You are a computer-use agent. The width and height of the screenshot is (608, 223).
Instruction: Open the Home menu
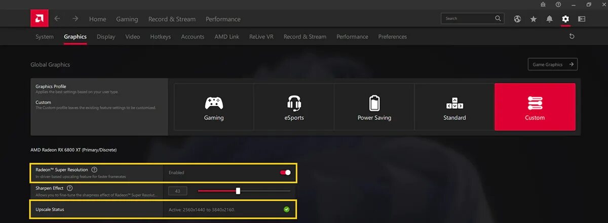[98, 19]
